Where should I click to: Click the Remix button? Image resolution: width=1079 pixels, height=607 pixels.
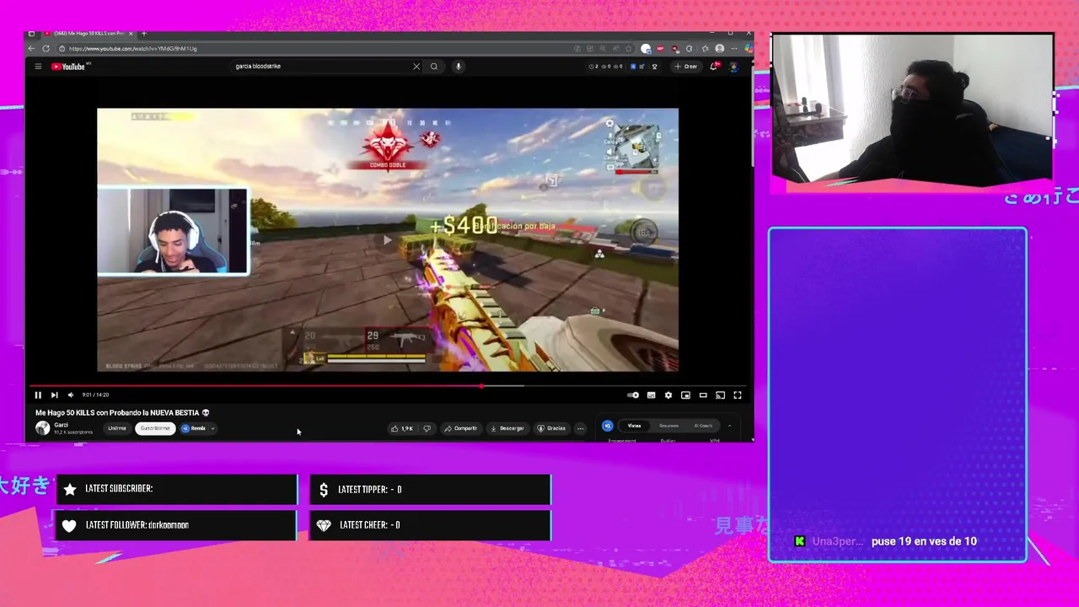pos(194,428)
